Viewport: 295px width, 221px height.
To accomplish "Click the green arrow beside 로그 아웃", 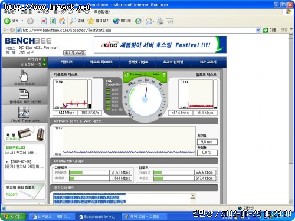I will coord(44,60).
